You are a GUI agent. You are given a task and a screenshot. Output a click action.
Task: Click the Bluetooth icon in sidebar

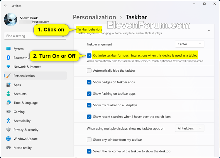[x=9, y=58]
